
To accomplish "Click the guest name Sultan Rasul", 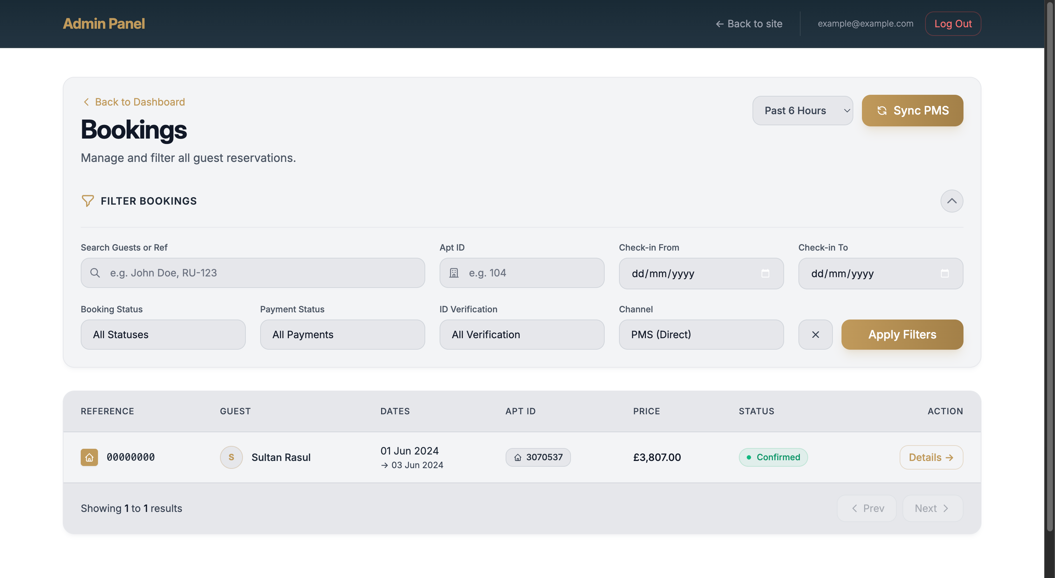I will (281, 457).
